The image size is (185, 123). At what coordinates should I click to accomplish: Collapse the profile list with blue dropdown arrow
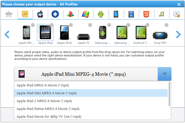[165, 74]
